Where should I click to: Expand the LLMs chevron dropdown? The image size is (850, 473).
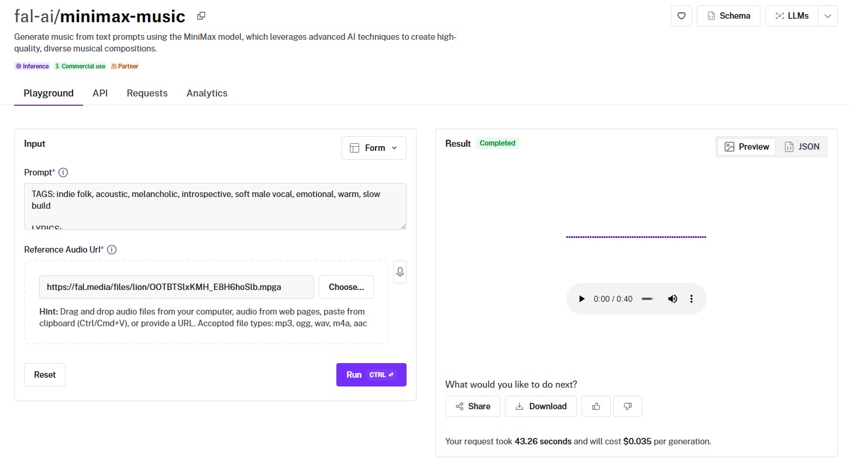tap(828, 16)
